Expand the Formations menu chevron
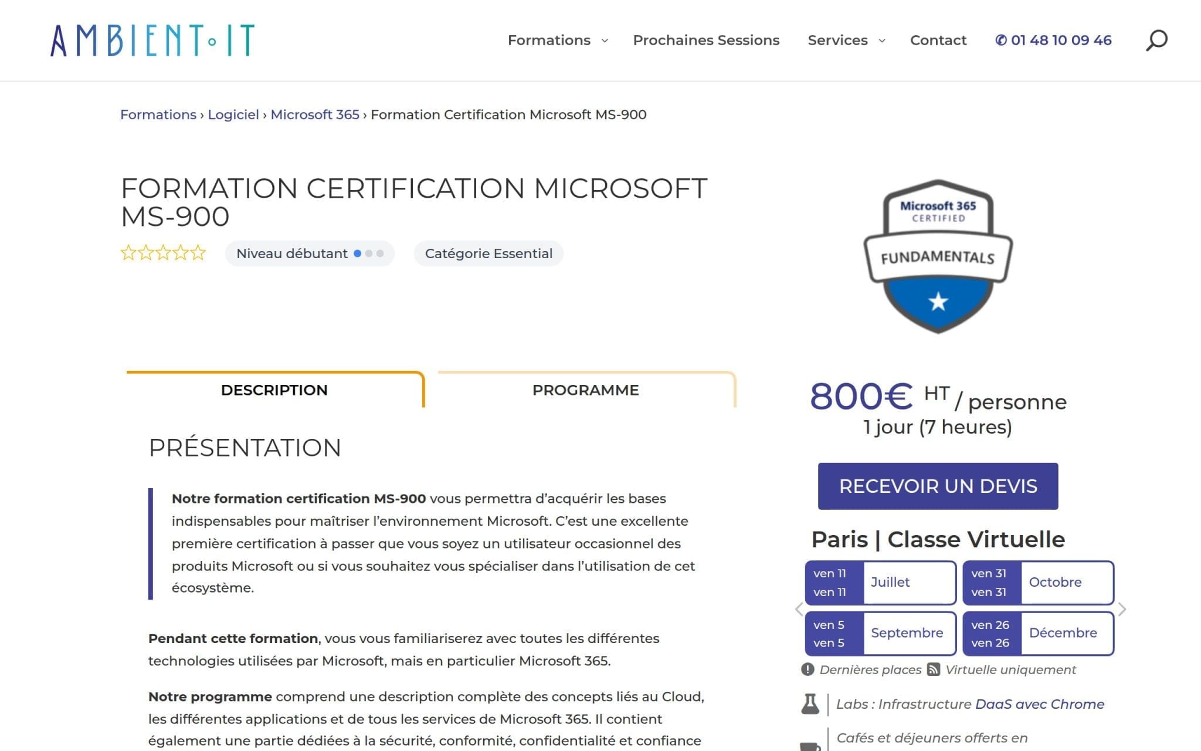The image size is (1201, 751). point(605,40)
